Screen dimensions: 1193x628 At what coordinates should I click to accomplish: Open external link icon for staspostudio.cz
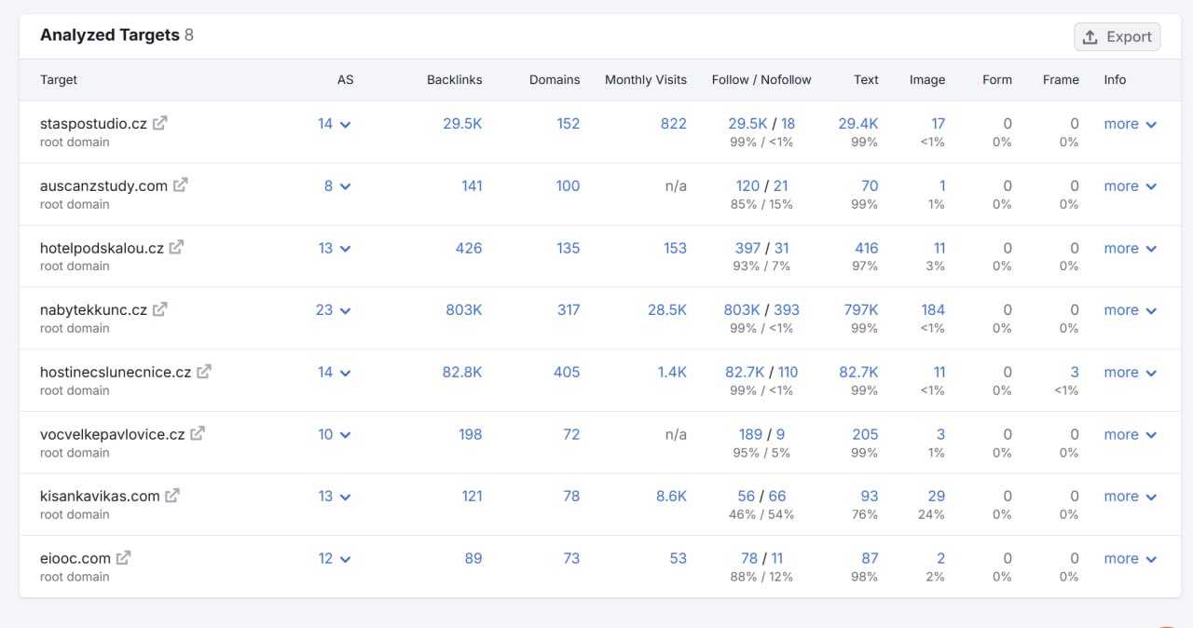[x=160, y=123]
